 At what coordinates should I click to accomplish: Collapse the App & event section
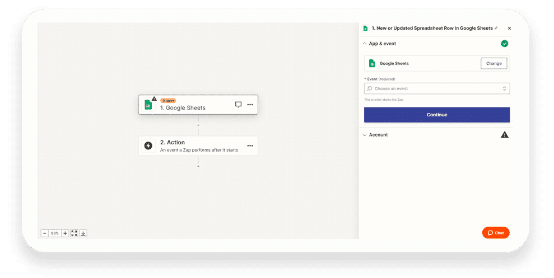pos(365,44)
